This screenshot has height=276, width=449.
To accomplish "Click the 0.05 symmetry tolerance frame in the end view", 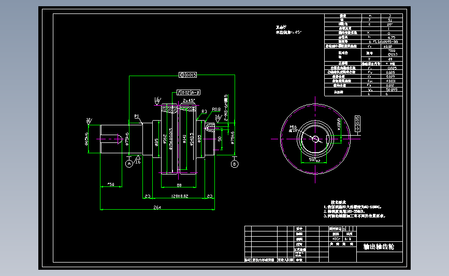I will coord(357,124).
